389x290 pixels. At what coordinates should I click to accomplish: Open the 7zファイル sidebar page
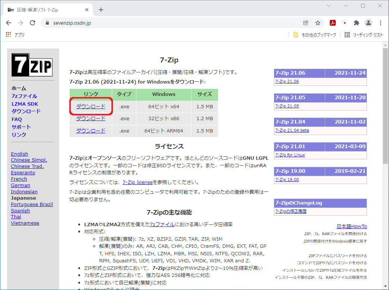24,96
